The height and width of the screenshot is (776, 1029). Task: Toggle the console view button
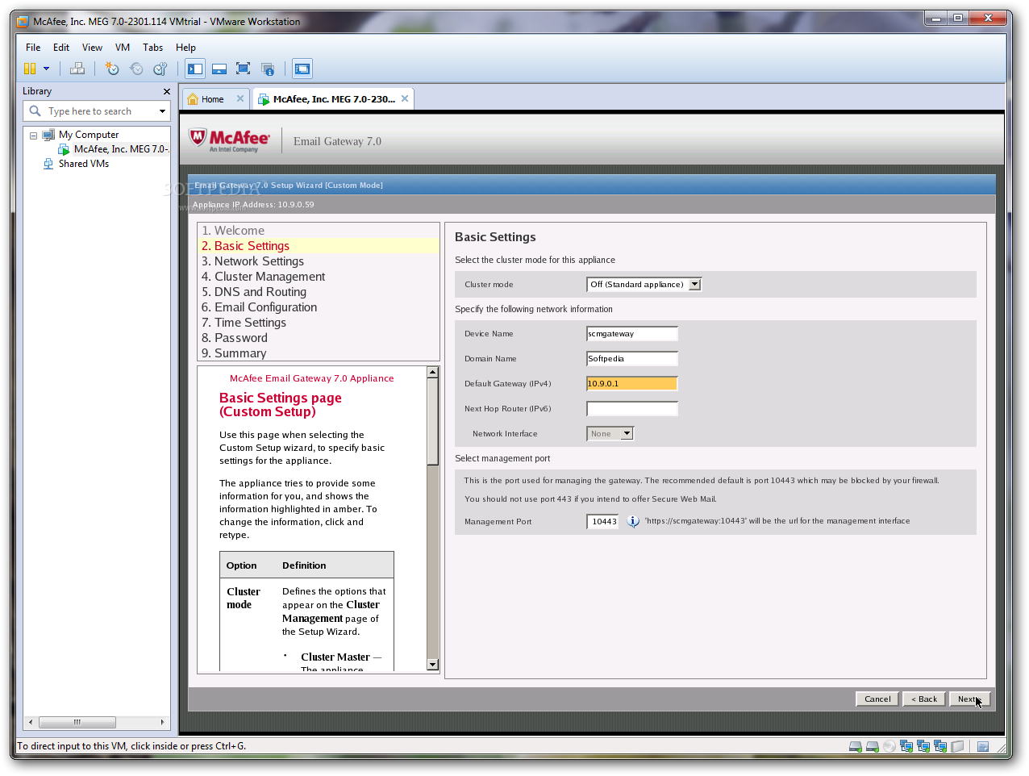[x=302, y=69]
